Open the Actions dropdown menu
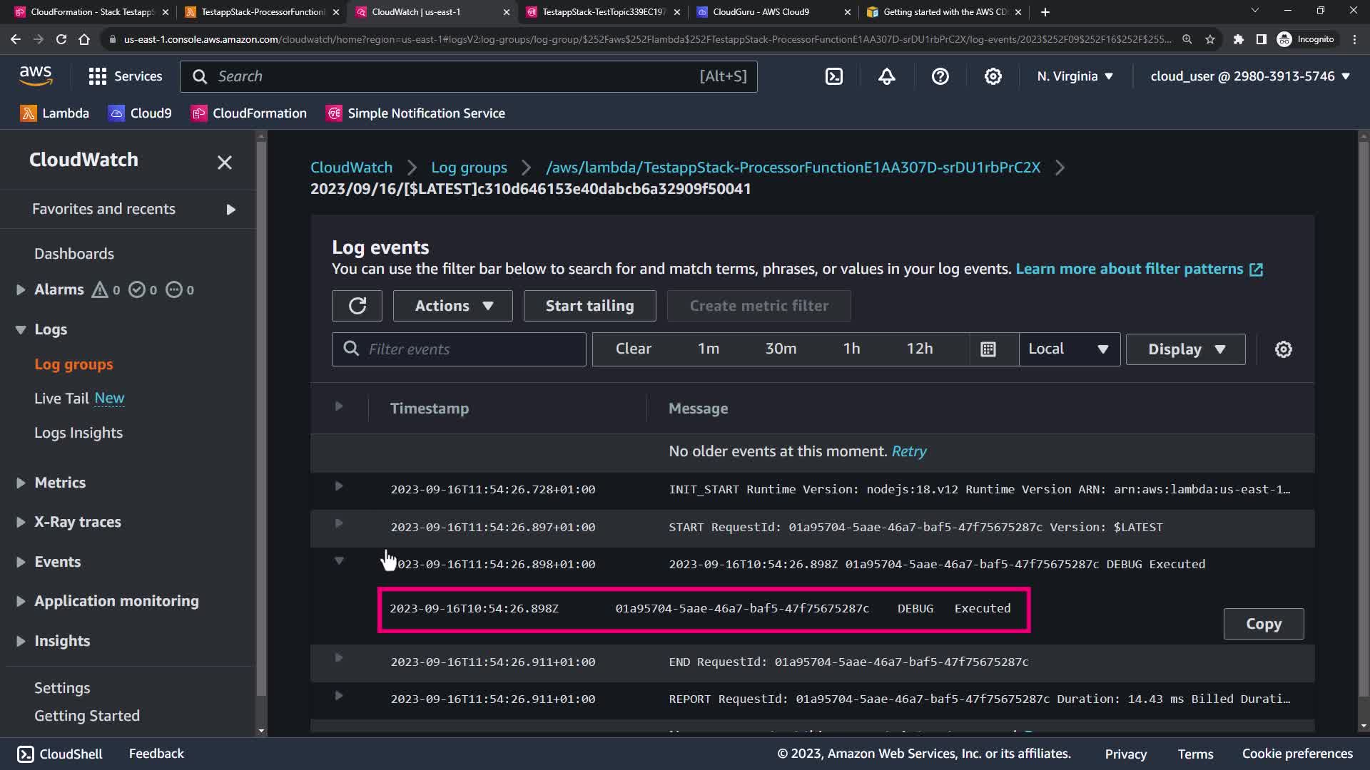The image size is (1370, 770). 452,306
